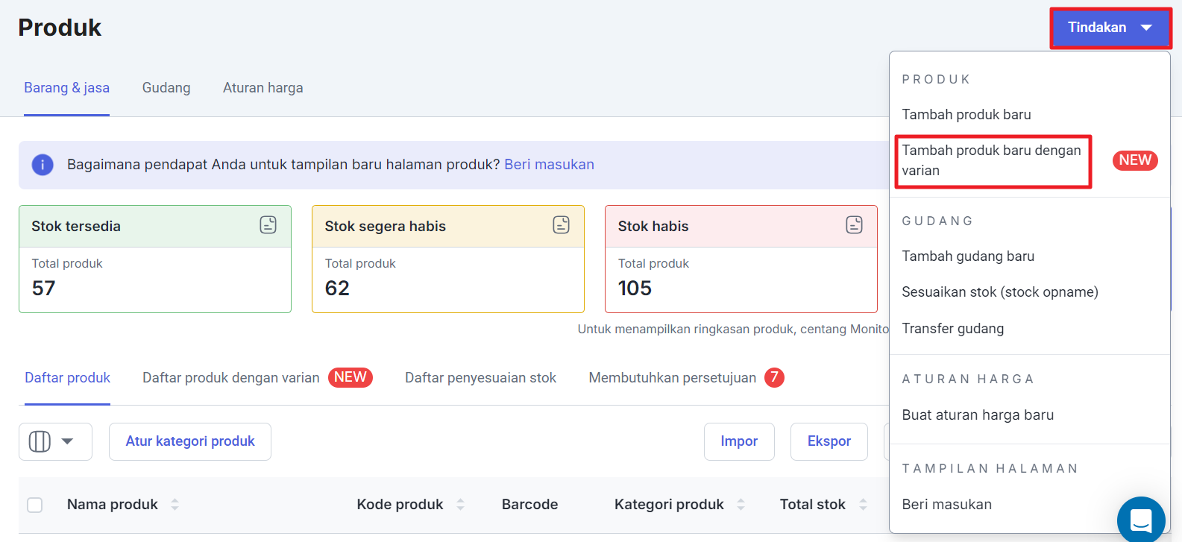Screen dimensions: 1182x542
Task: Choose Transfer gudang from menu
Action: point(952,329)
